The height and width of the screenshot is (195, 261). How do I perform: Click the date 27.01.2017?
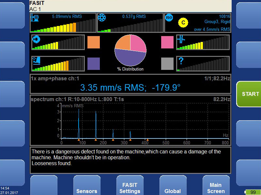pos(9,193)
